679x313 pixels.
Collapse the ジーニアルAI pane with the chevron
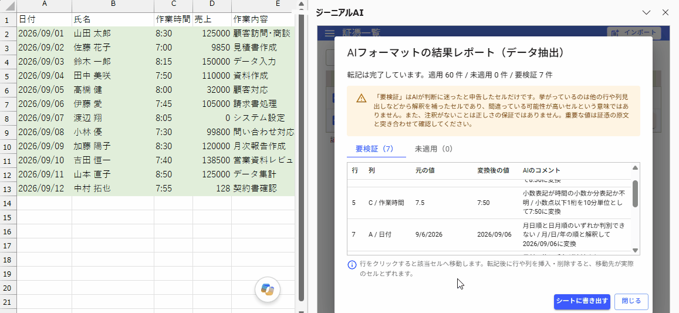647,12
